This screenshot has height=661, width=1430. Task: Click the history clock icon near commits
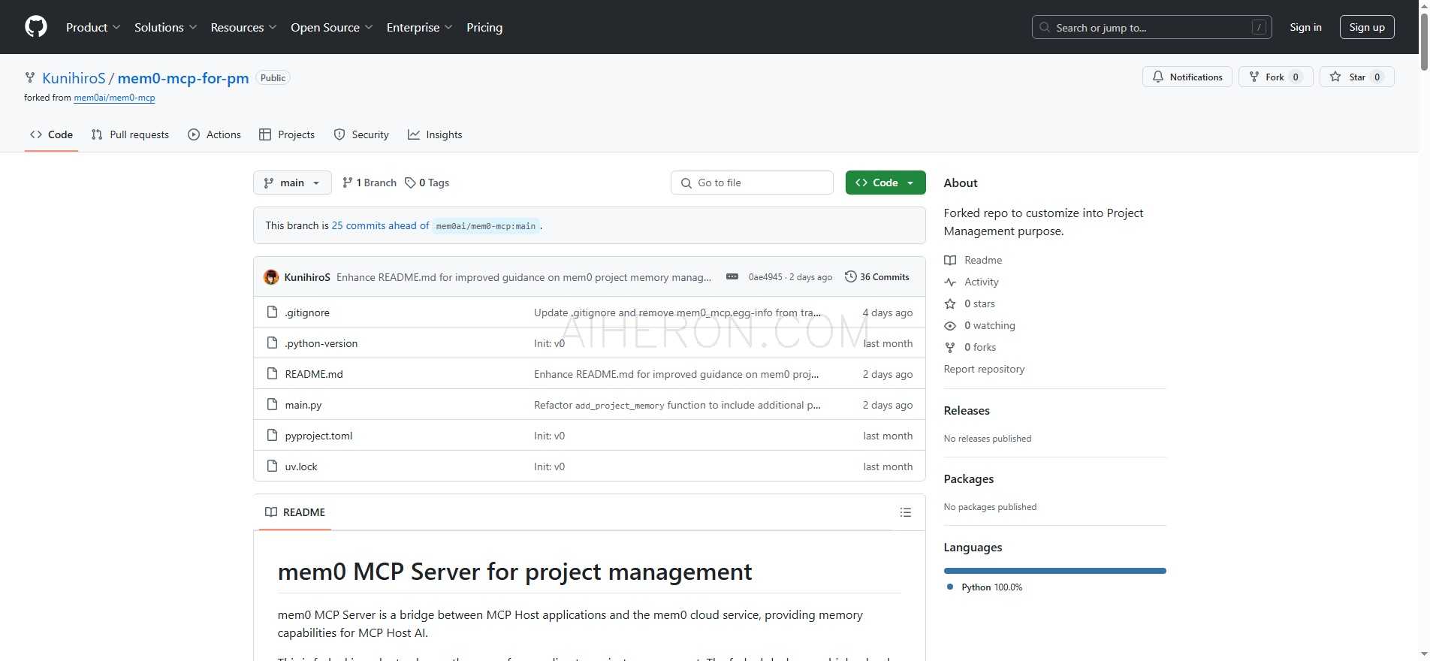tap(851, 276)
